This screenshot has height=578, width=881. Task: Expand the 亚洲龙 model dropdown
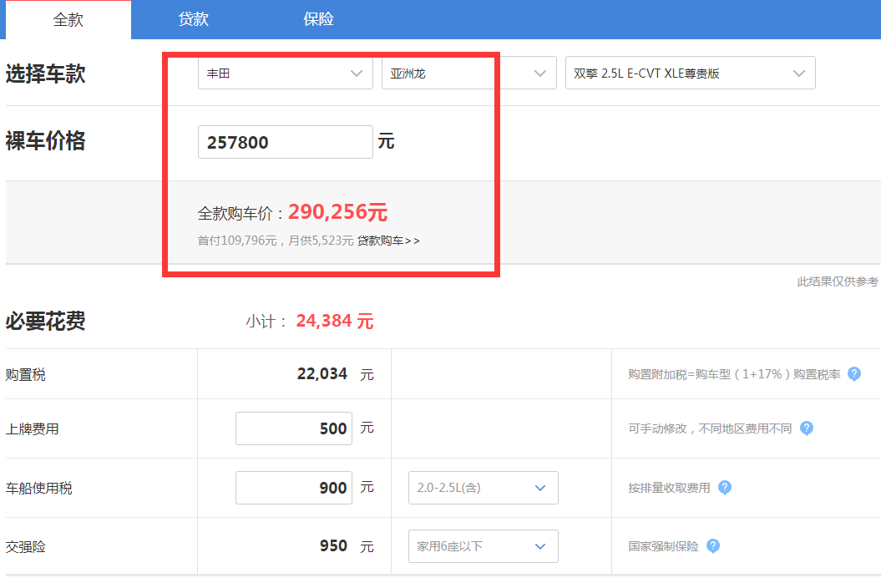[469, 74]
